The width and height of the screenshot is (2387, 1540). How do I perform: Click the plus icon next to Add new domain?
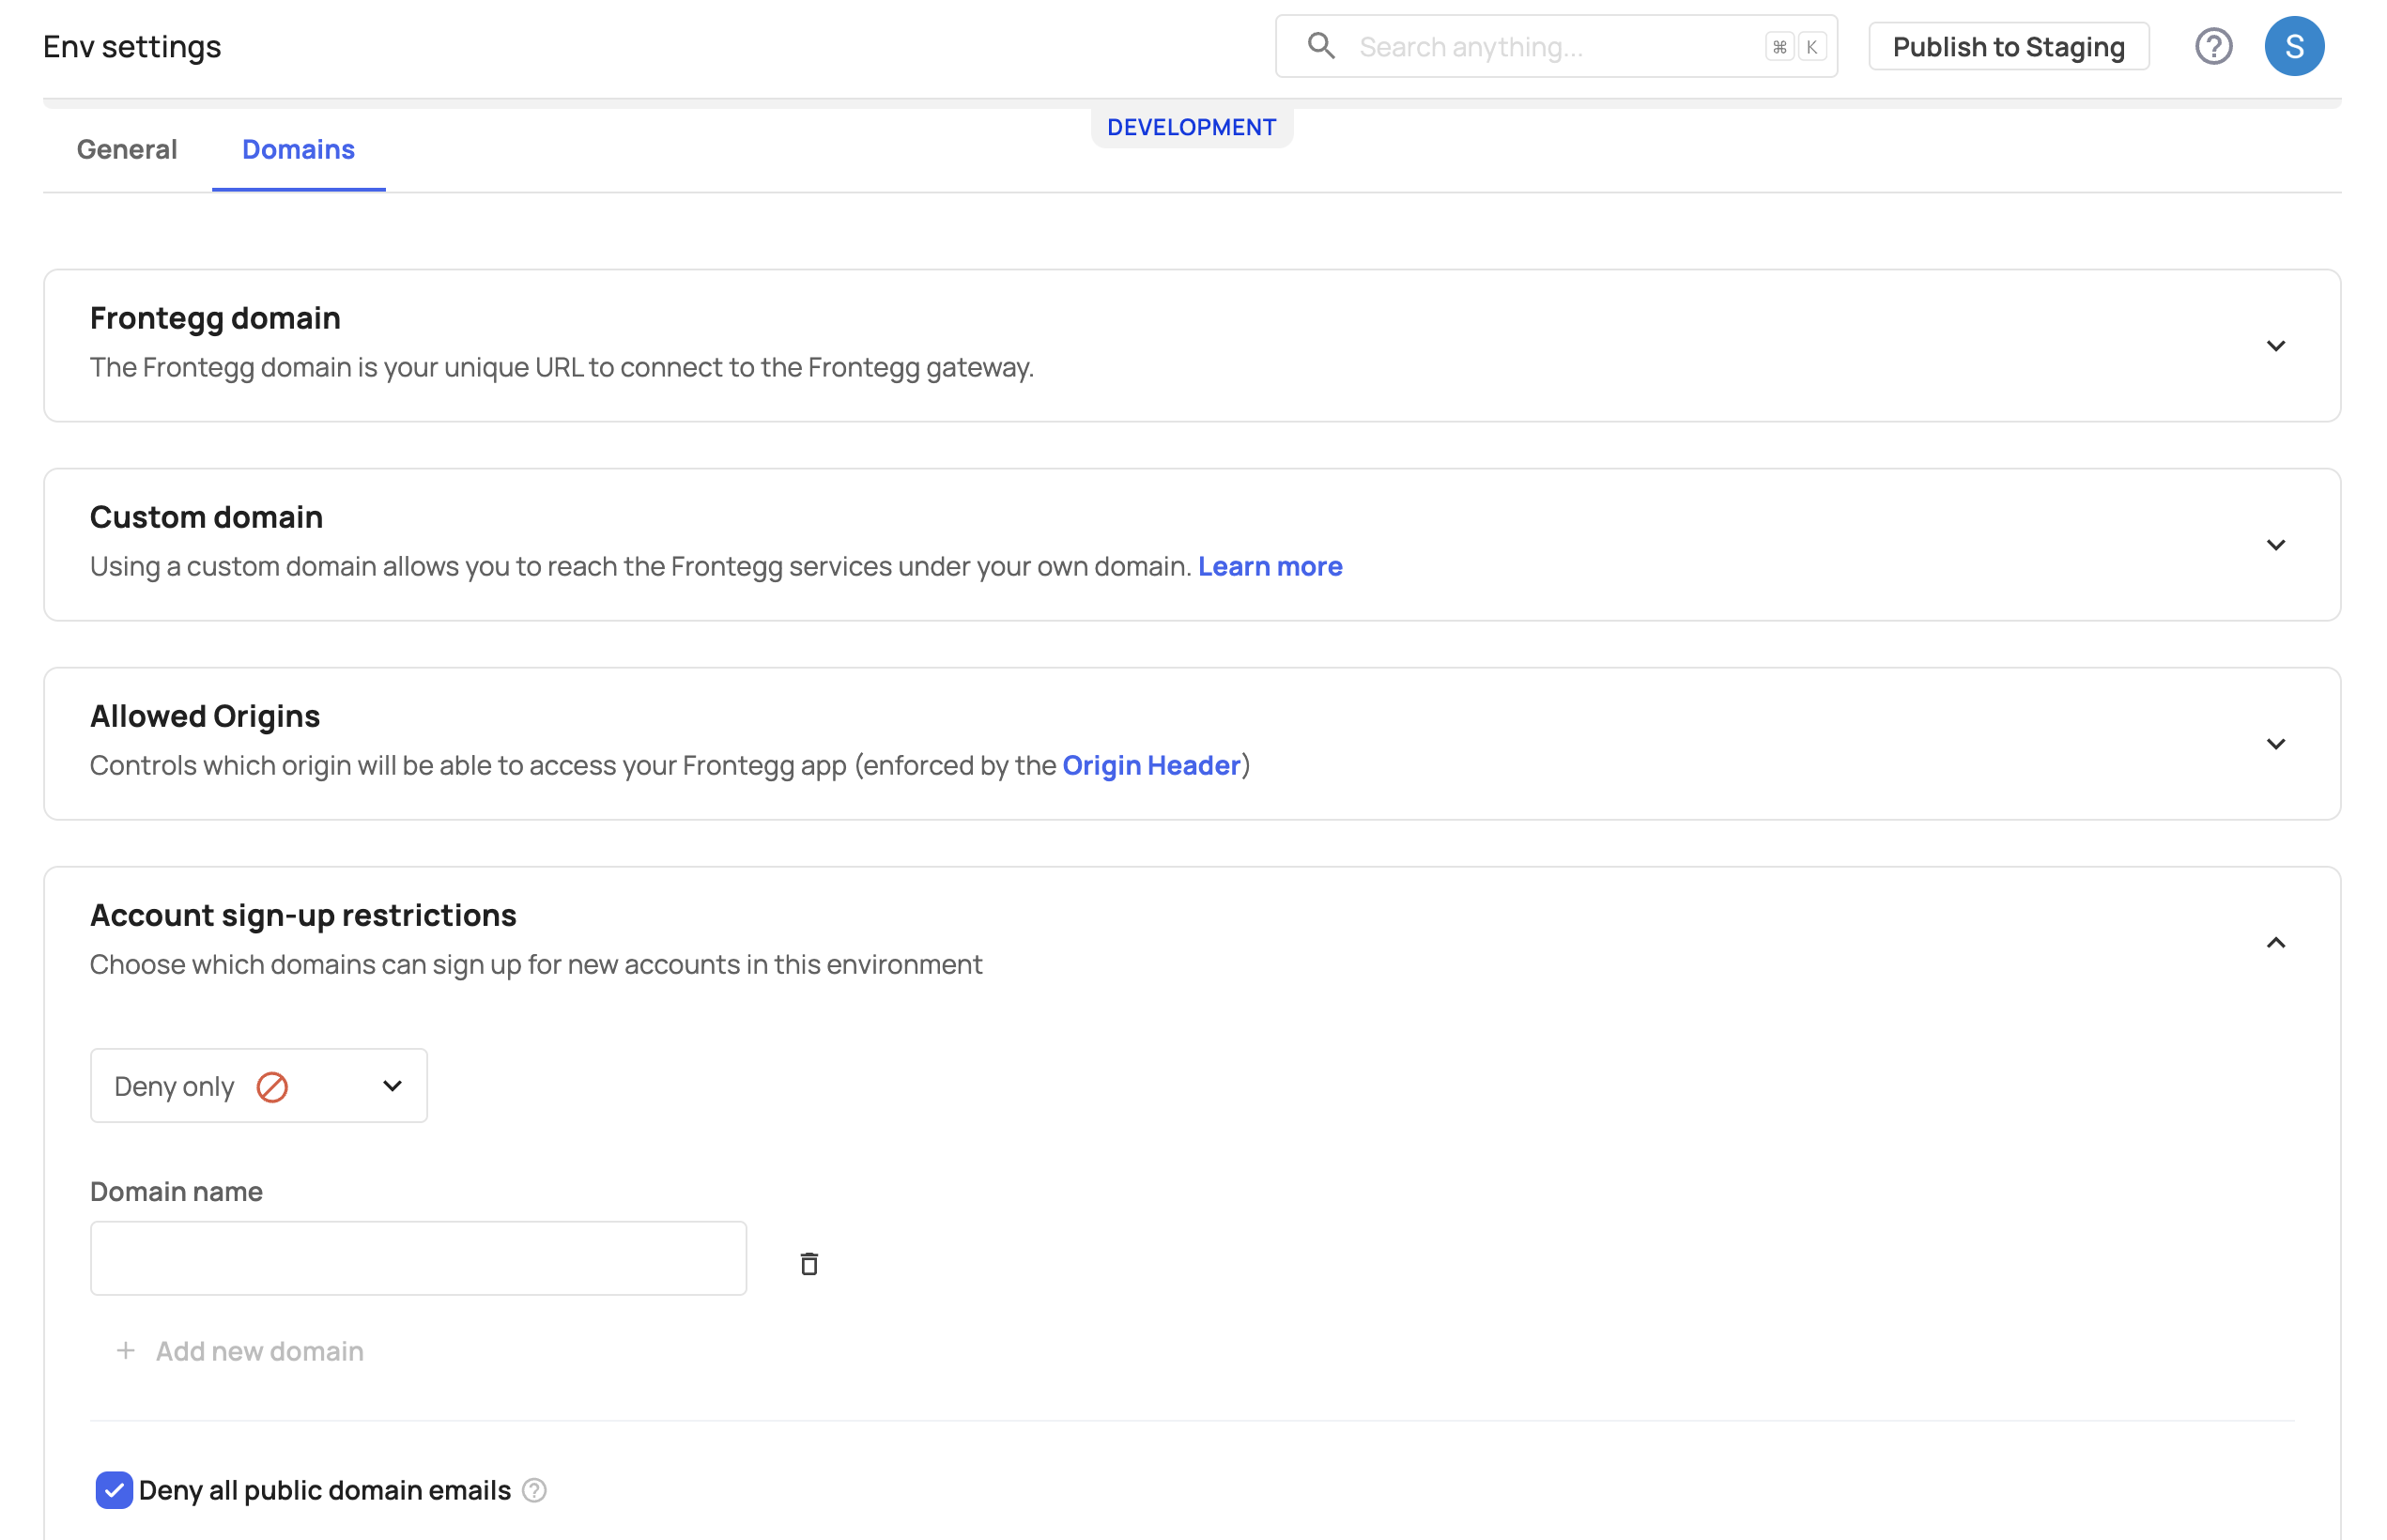pyautogui.click(x=125, y=1350)
